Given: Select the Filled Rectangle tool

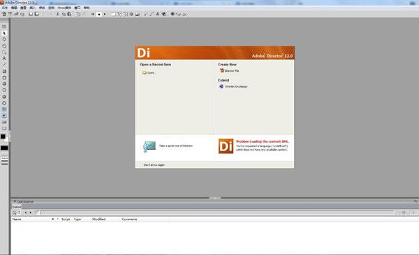Looking at the screenshot, I should click(4, 72).
